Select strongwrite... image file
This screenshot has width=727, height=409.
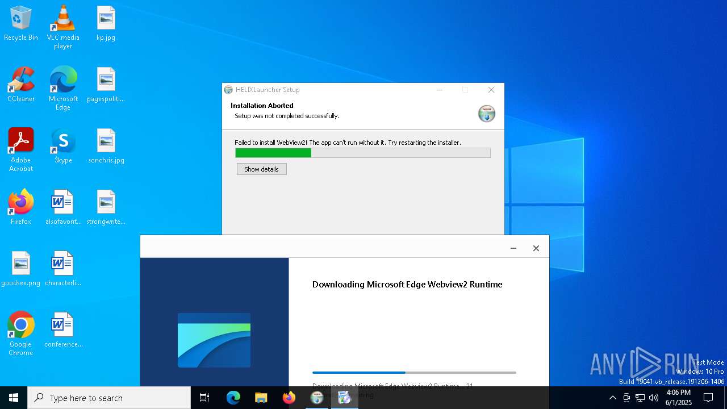(106, 207)
